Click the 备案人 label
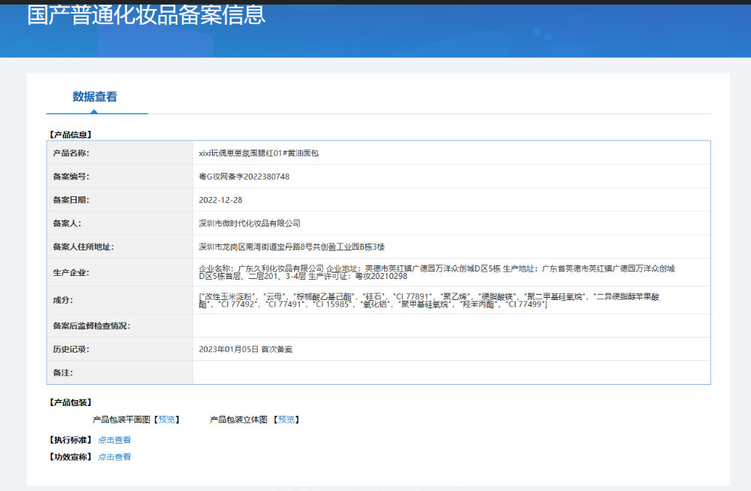The image size is (751, 491). pos(67,224)
